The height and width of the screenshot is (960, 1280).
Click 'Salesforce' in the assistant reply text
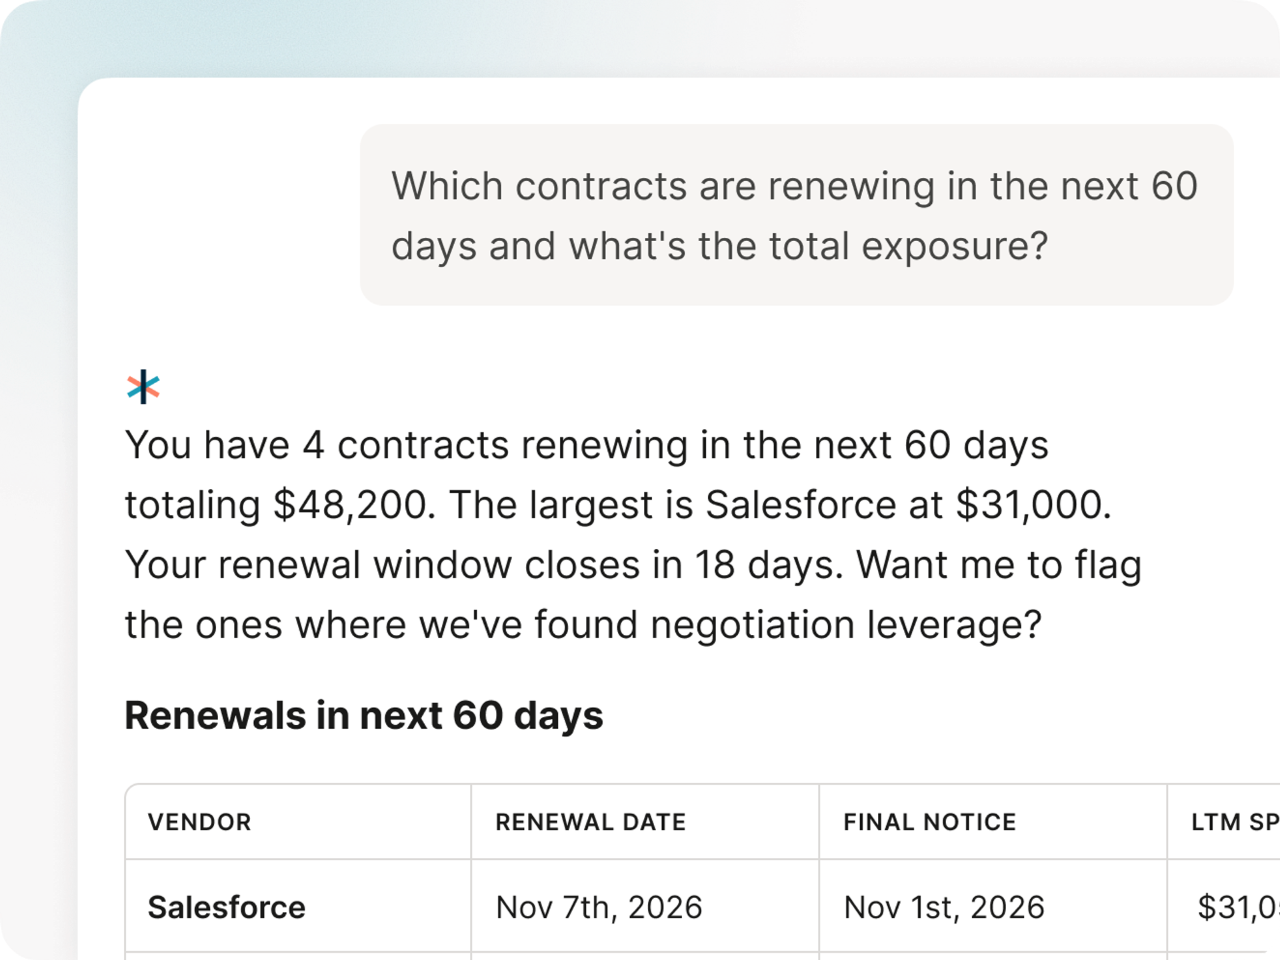[801, 505]
